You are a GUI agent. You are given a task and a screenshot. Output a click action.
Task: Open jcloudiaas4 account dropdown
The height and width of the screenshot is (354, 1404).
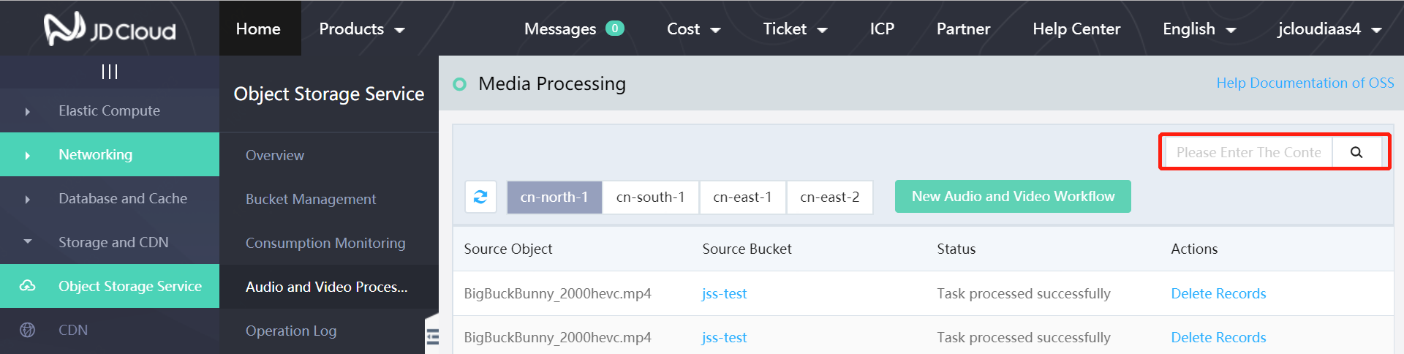pos(1329,29)
